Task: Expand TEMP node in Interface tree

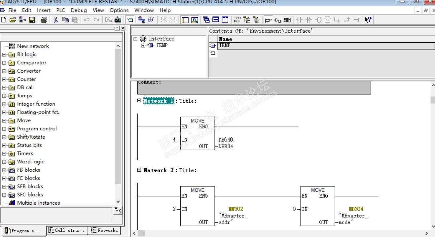Action: point(143,45)
